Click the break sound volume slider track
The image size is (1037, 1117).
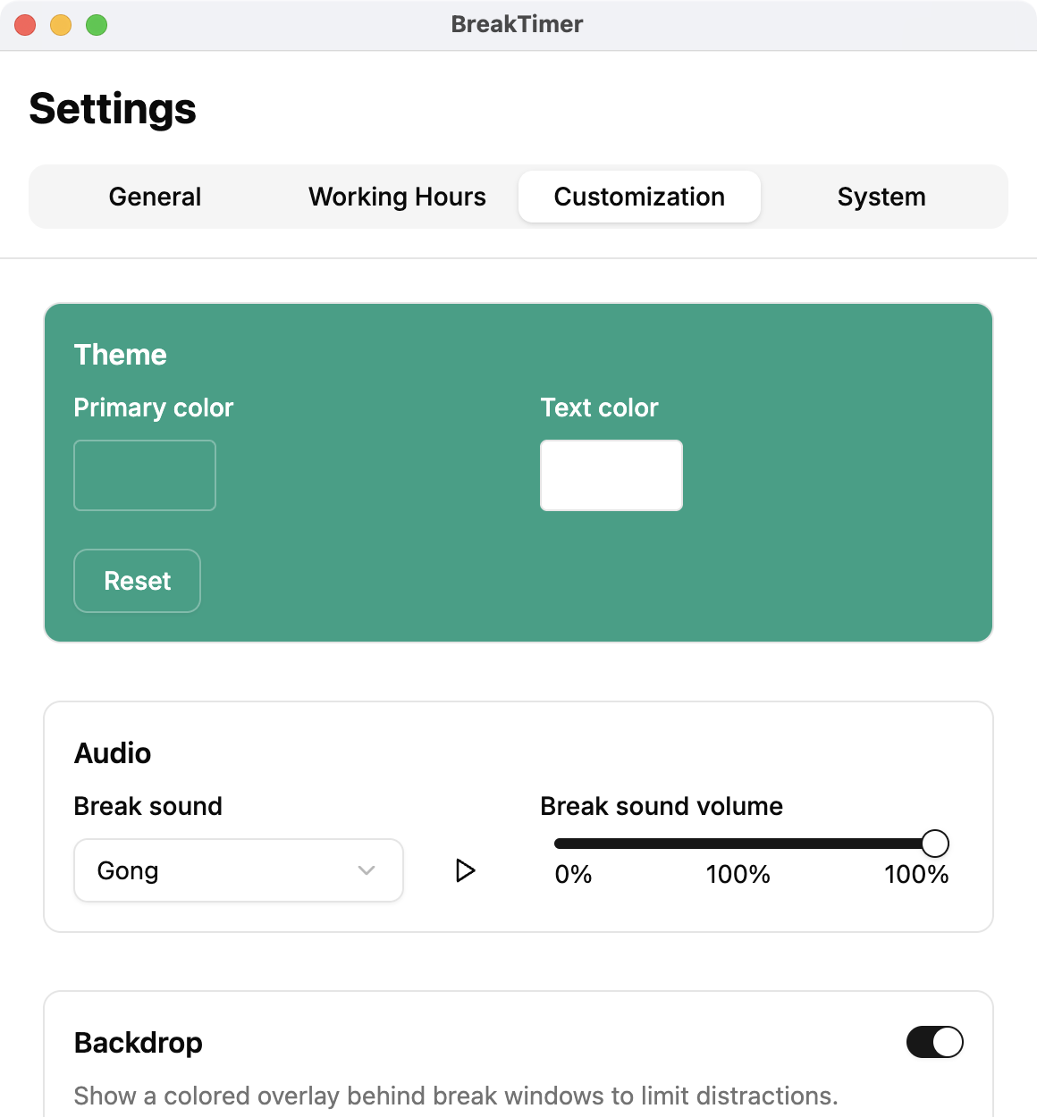pyautogui.click(x=733, y=844)
